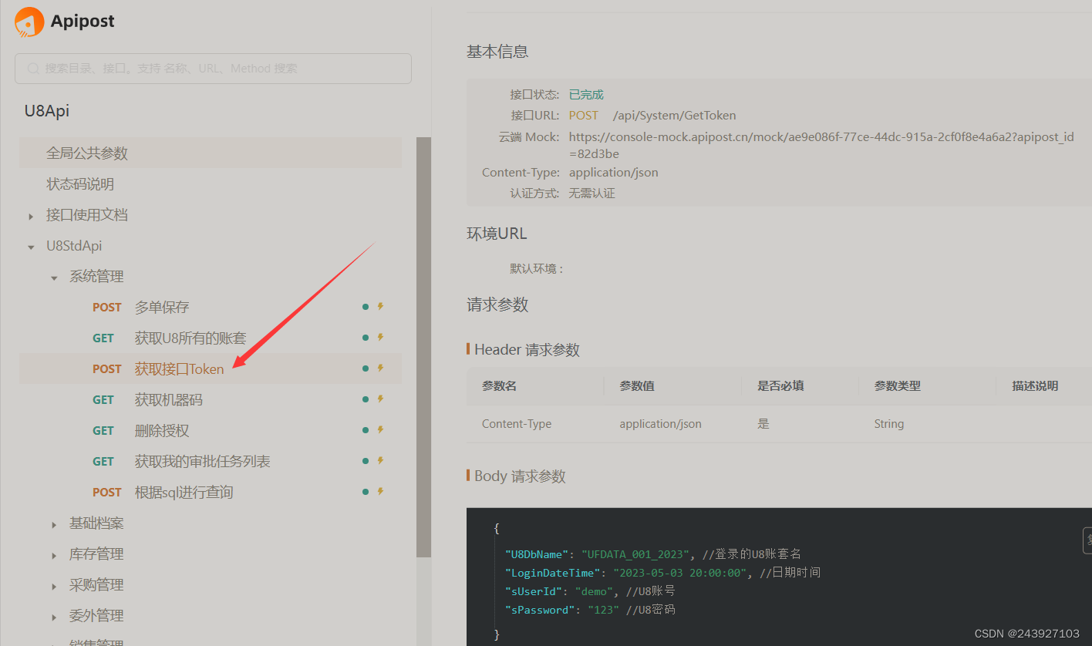The height and width of the screenshot is (646, 1092).
Task: Open the 接口使用文档 folder label
Action: pos(87,215)
